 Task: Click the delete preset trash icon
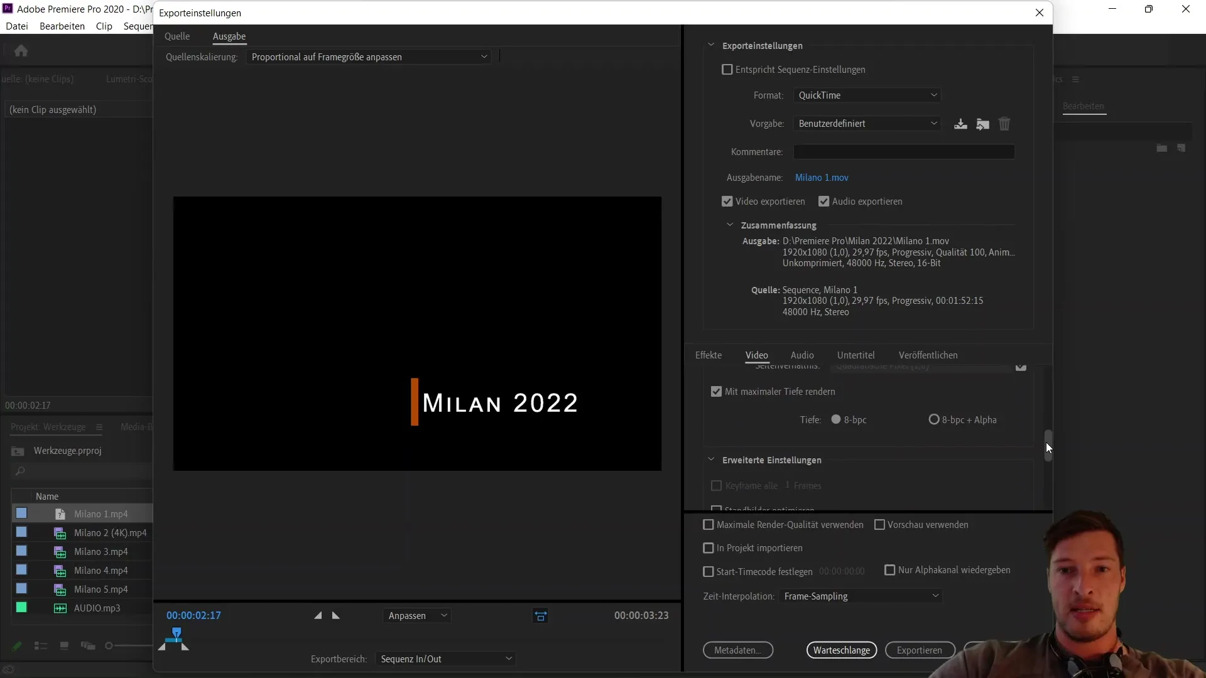pos(1004,124)
